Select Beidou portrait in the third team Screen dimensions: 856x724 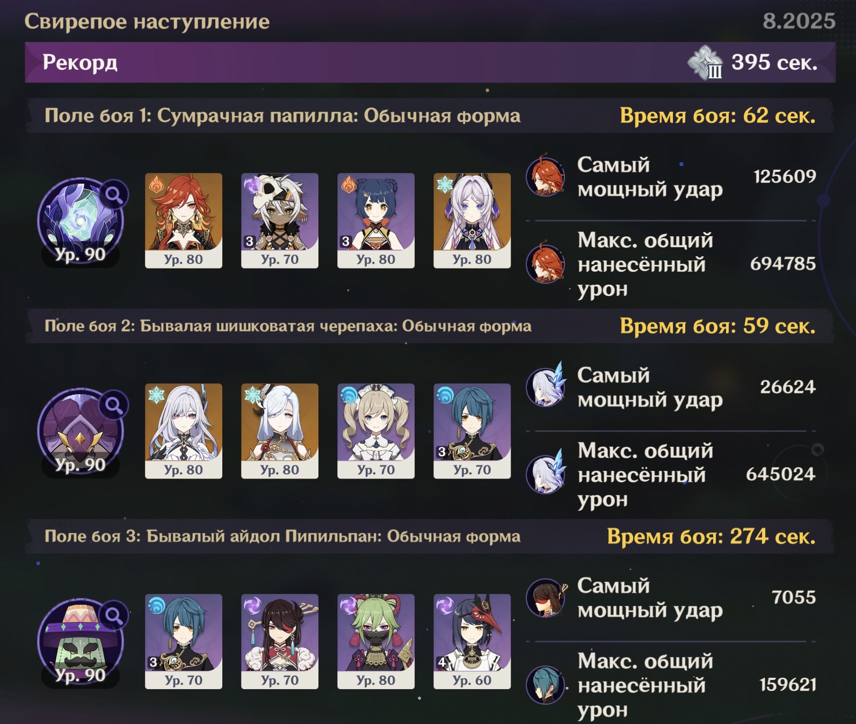pos(280,641)
